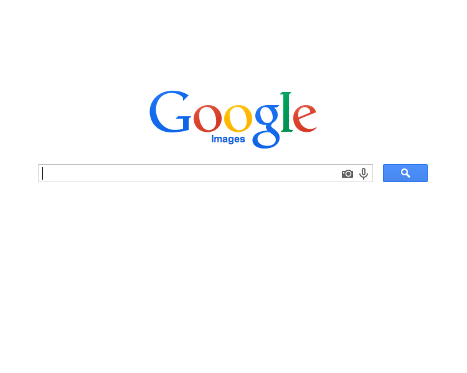Click the magnifying glass search icon

click(405, 173)
